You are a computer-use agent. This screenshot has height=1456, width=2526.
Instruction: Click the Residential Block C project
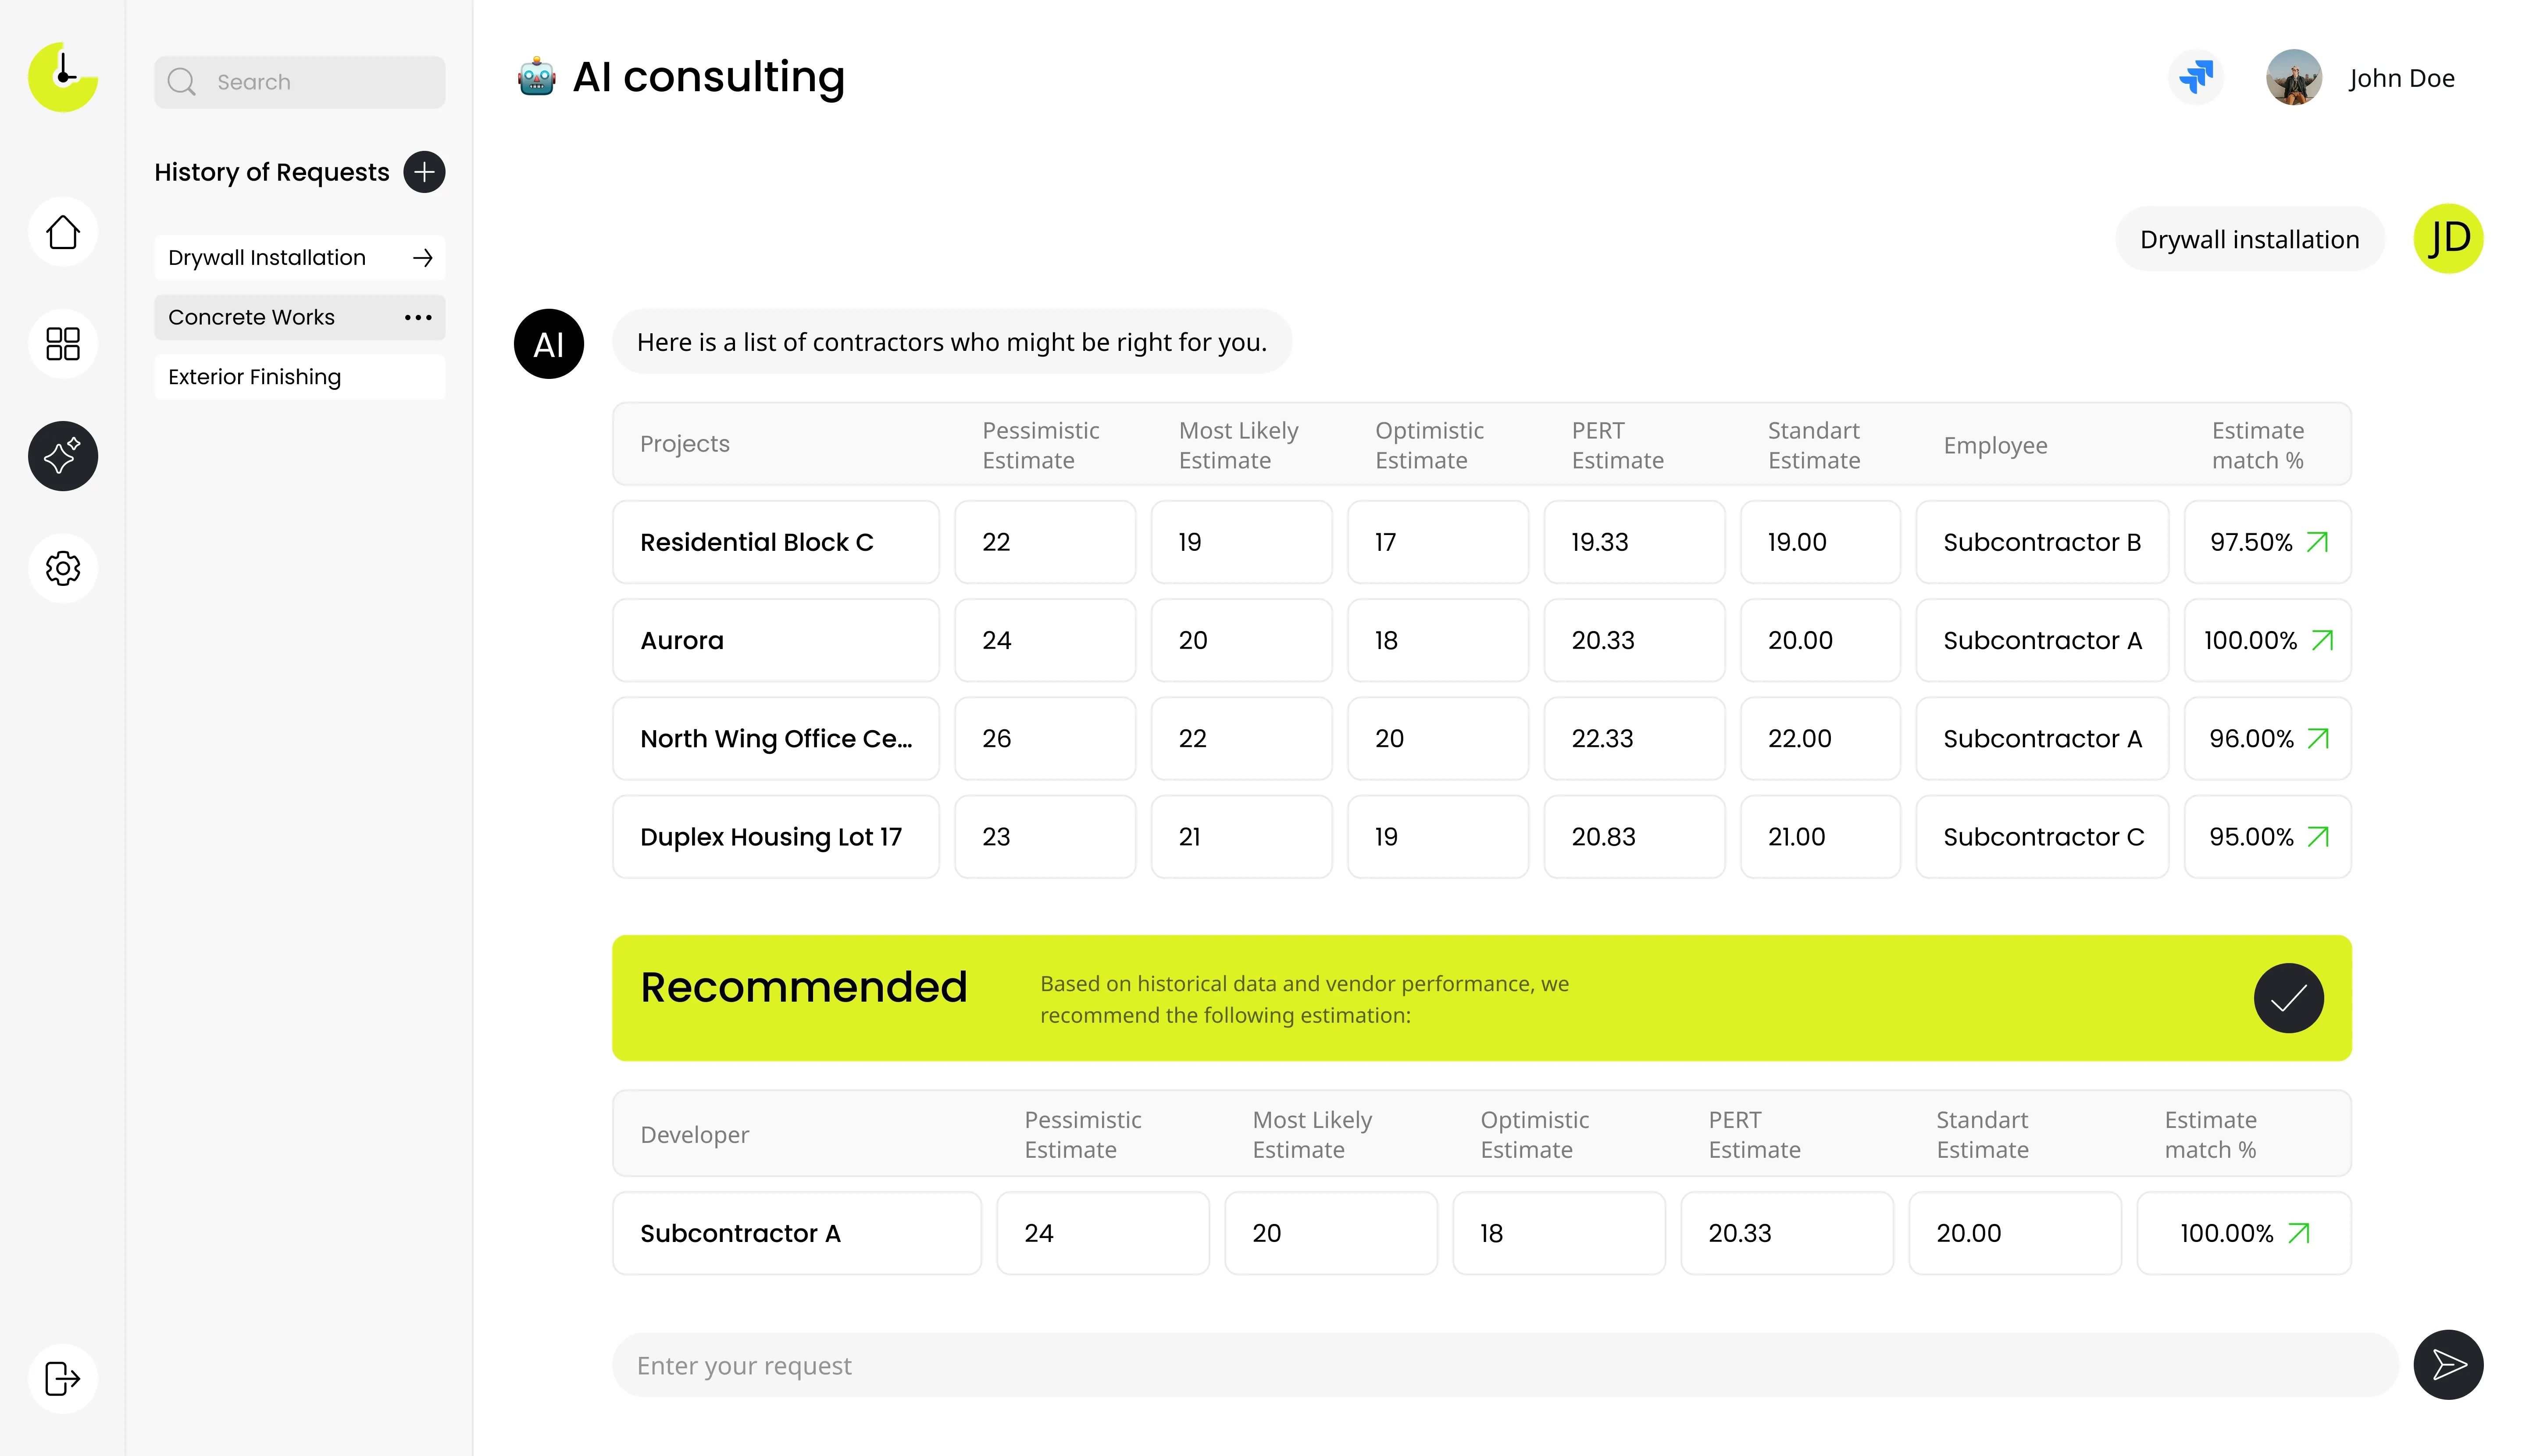coord(757,542)
